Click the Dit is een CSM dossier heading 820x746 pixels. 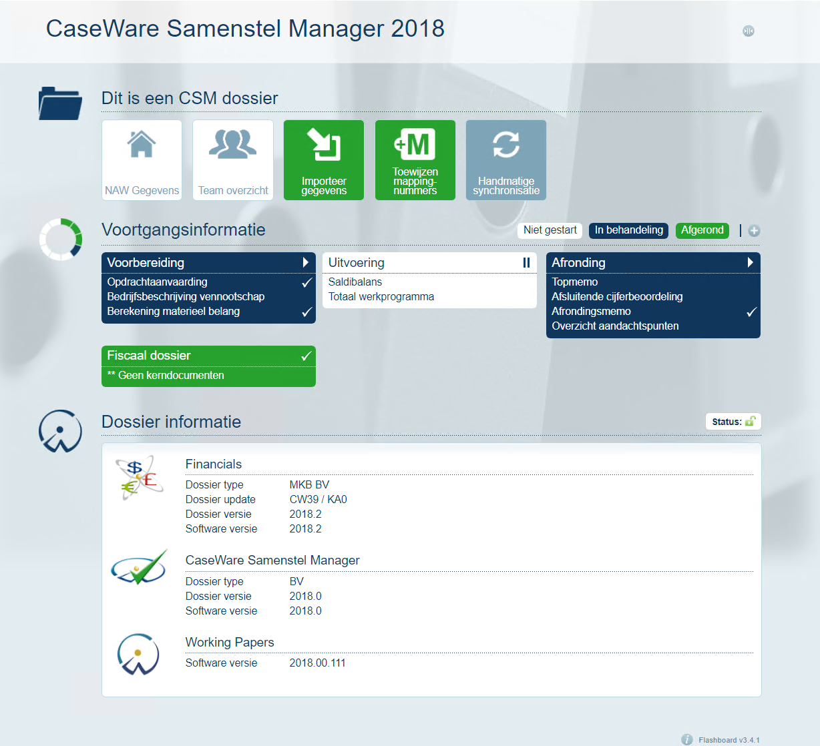[x=190, y=98]
